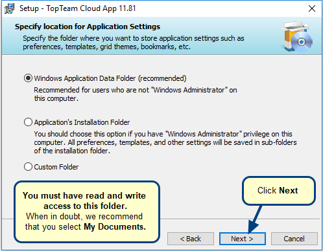Click the installer box and disc image
The height and width of the screenshot is (251, 323).
(297, 36)
